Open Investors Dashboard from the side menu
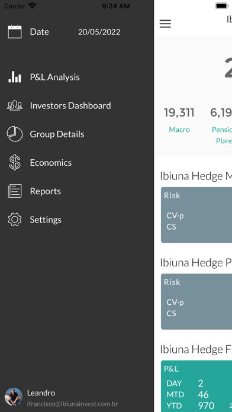 [x=70, y=105]
